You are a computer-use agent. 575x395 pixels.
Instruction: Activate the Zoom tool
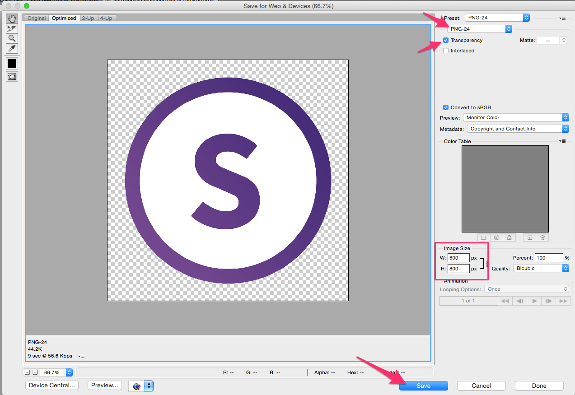12,38
